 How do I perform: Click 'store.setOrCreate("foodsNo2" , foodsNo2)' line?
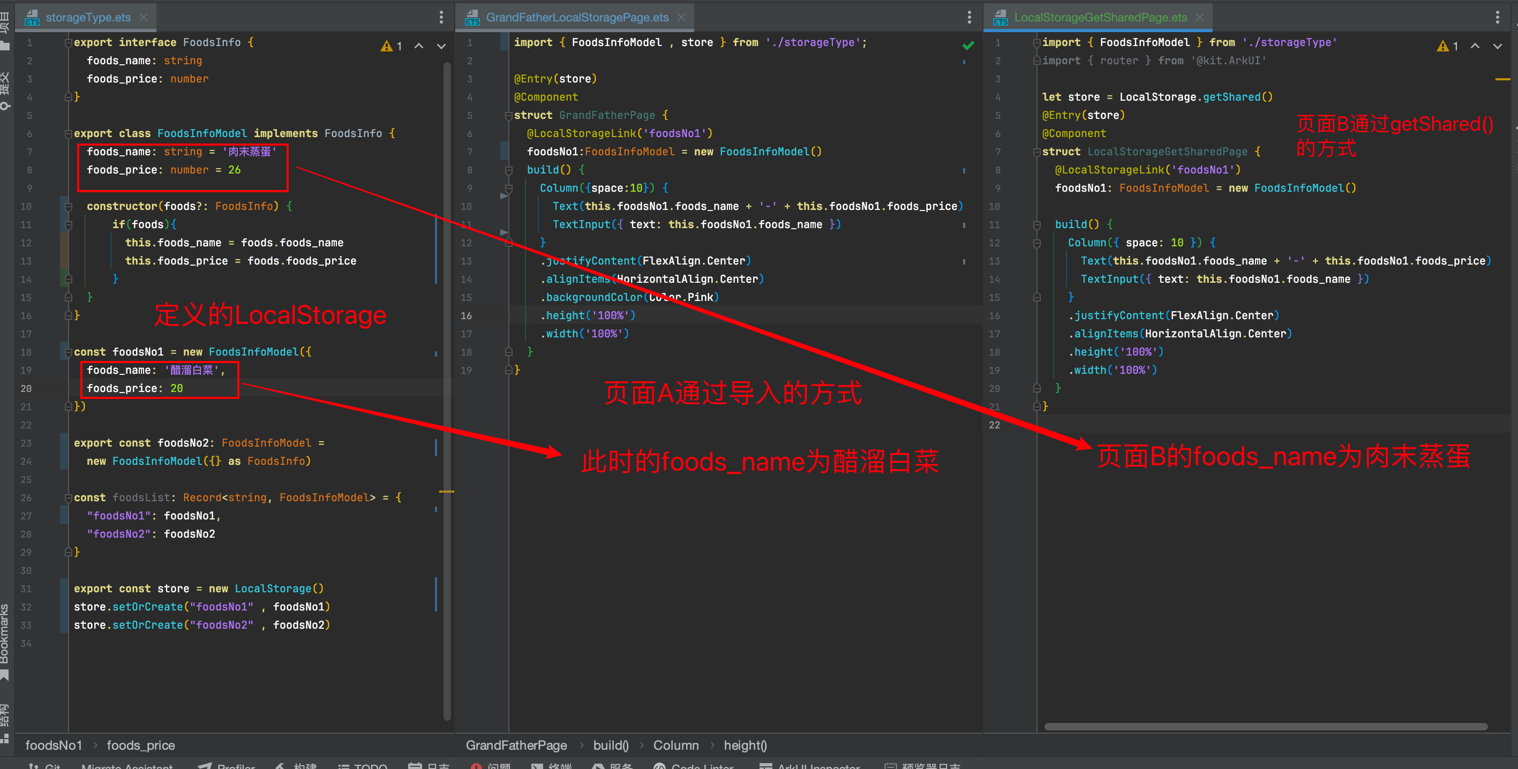(201, 625)
